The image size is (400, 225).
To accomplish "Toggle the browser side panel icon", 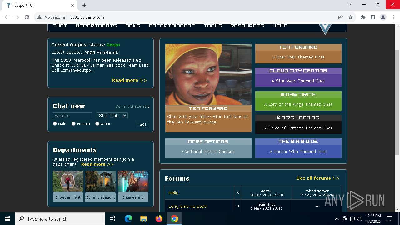I will click(x=373, y=17).
